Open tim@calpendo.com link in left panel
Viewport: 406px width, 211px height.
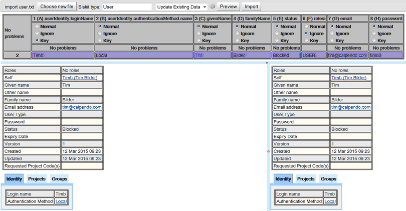82,107
